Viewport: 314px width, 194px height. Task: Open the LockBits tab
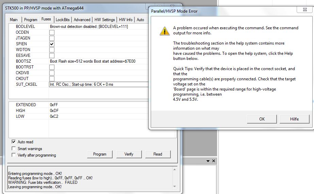(x=63, y=20)
